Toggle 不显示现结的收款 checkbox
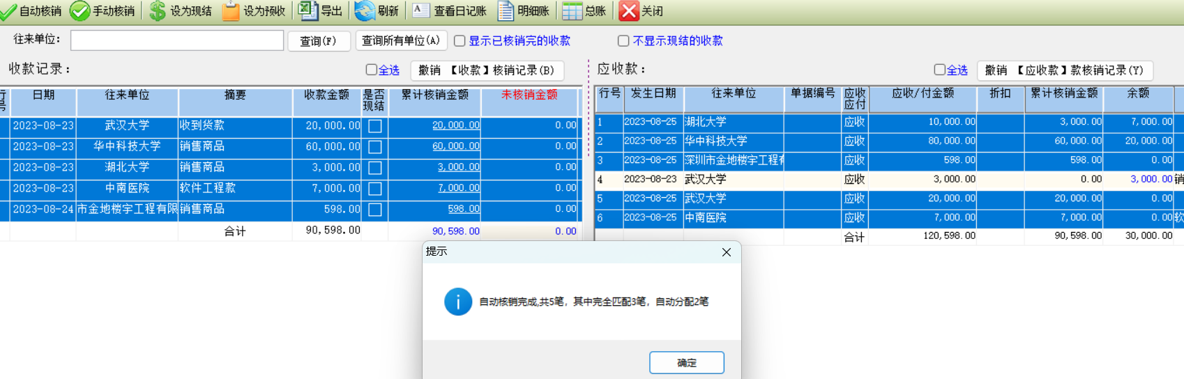This screenshot has width=1184, height=379. [623, 41]
